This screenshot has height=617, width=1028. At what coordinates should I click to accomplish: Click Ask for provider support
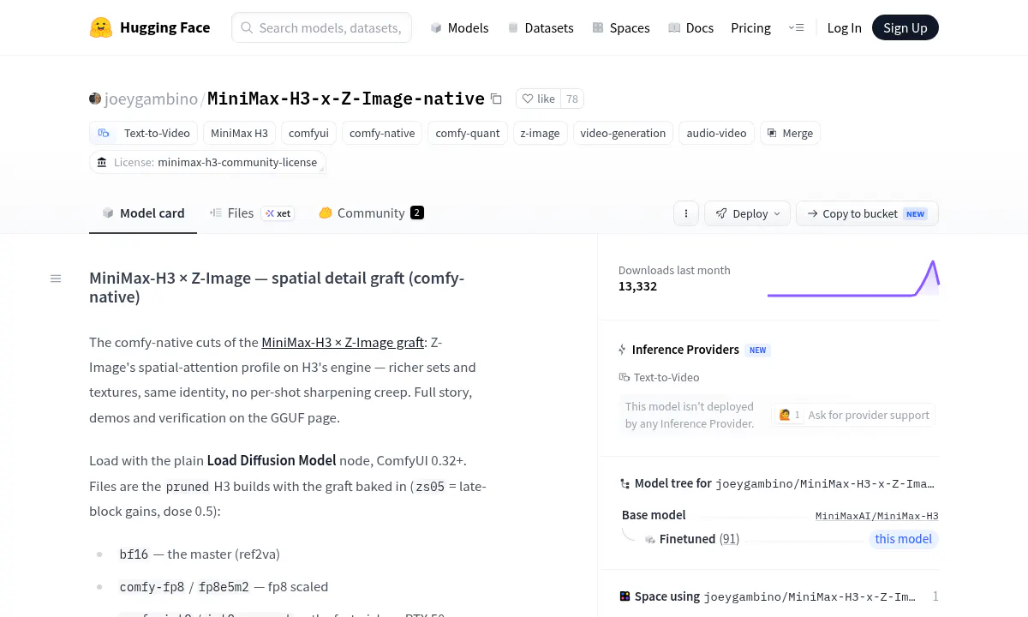[x=853, y=415]
